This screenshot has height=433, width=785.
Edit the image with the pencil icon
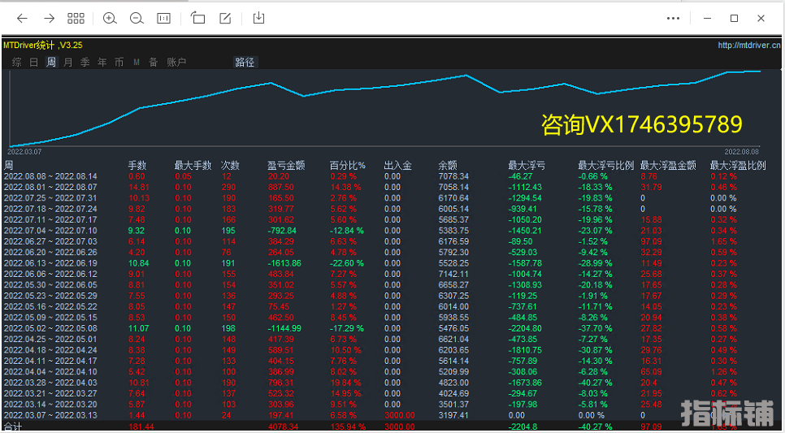[226, 18]
